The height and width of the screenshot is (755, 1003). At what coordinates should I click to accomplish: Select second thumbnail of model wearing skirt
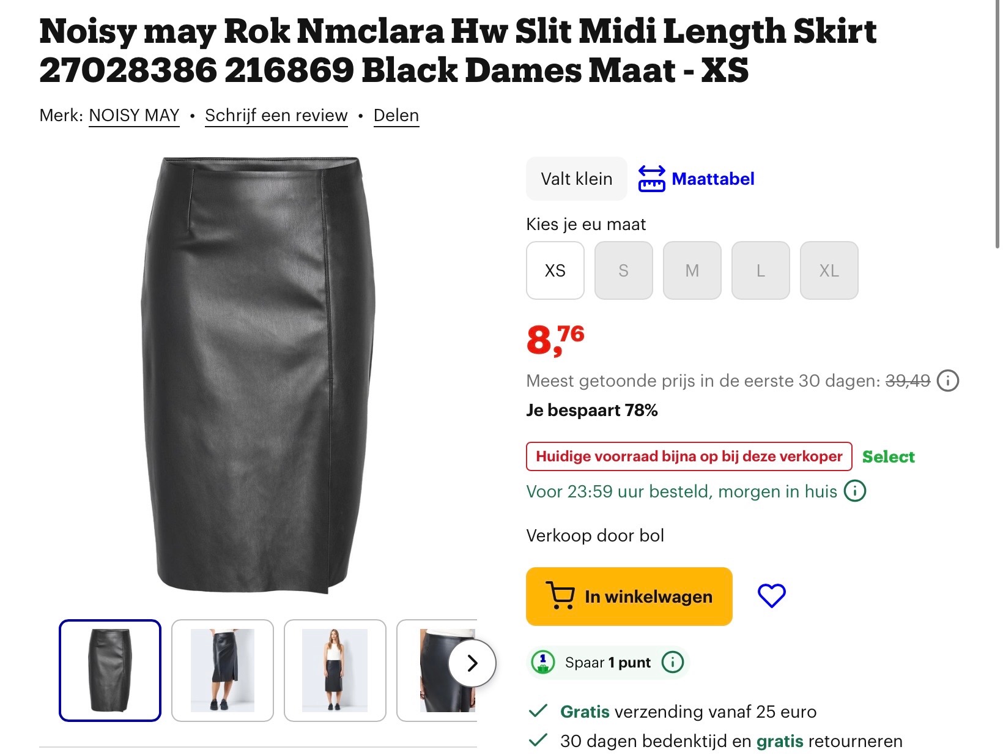[x=223, y=670]
